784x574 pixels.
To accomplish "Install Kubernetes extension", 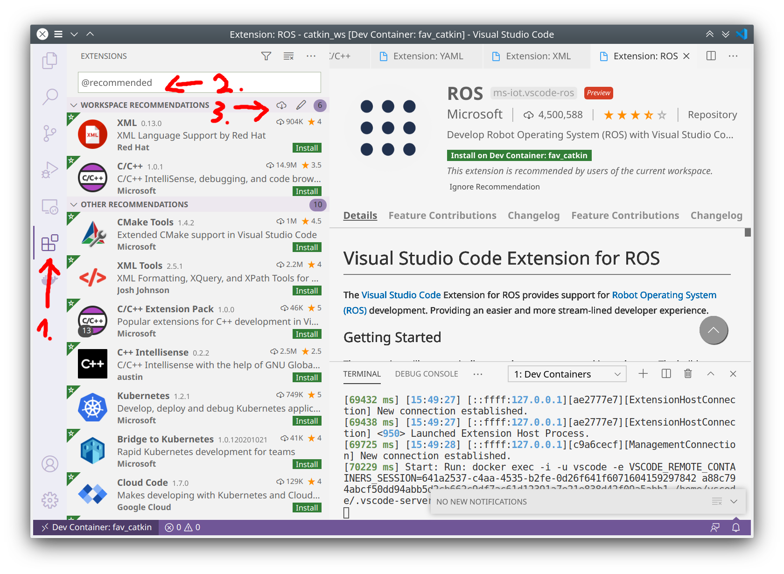I will pos(307,421).
